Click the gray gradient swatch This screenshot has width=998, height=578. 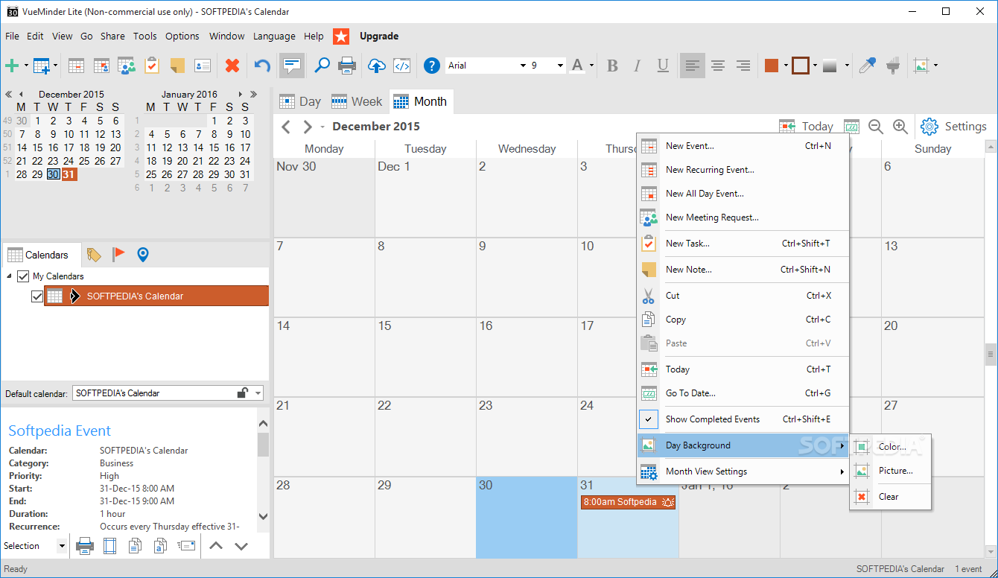[x=830, y=66]
